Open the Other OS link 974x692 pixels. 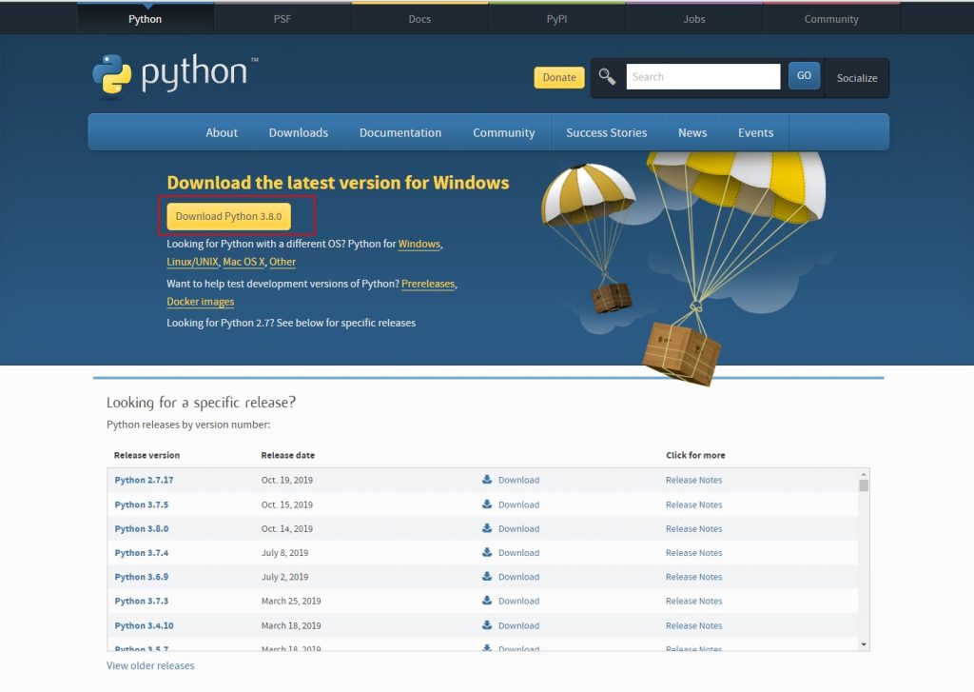click(282, 262)
